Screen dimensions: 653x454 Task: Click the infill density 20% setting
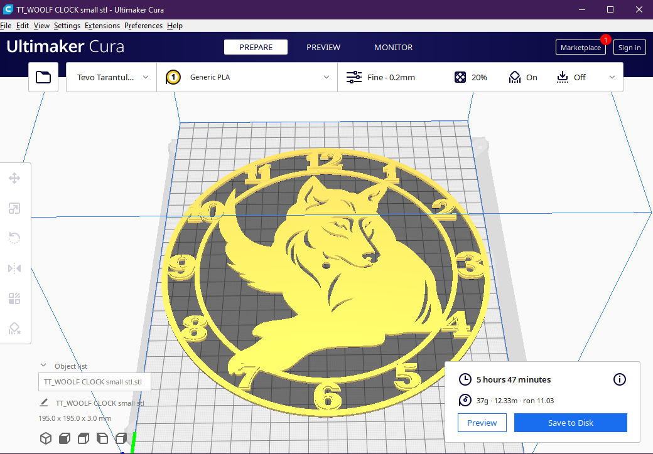tap(470, 77)
